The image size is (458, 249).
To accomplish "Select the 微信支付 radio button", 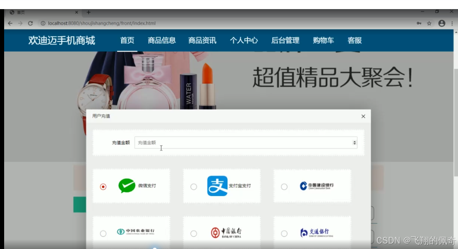I will 103,187.
